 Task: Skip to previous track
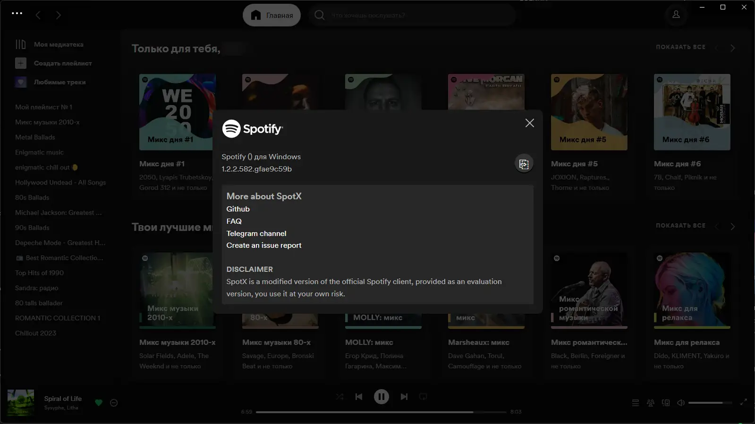coord(359,397)
